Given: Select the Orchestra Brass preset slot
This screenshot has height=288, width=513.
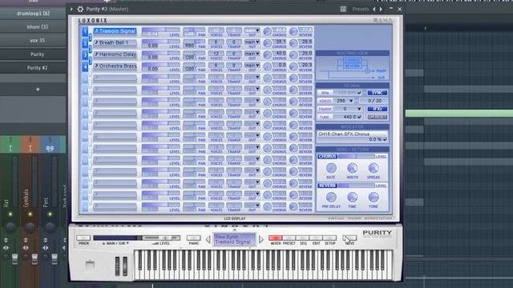Looking at the screenshot, I should (115, 66).
